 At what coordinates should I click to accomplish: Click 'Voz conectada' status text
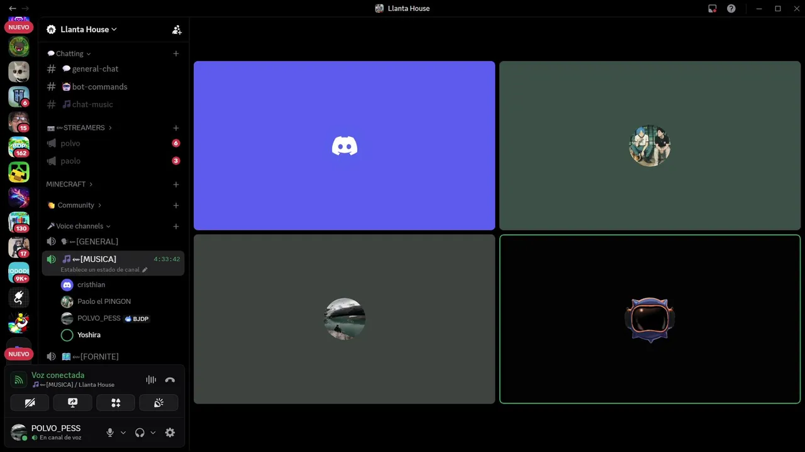click(58, 375)
